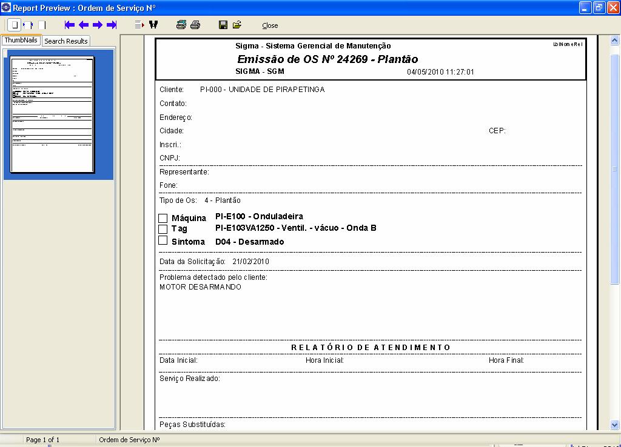Click the 'Peças Substituídas:' label
Image resolution: width=621 pixels, height=447 pixels.
(x=192, y=425)
